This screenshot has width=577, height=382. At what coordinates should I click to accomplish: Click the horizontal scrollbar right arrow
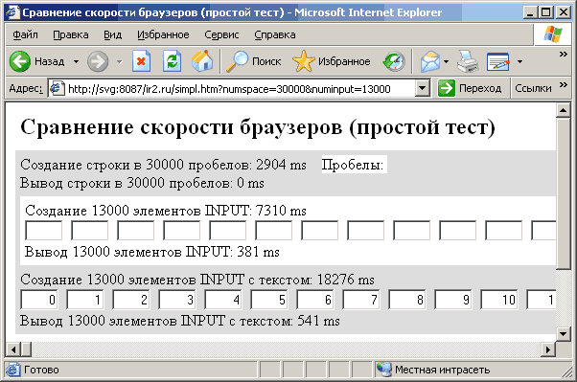(548, 349)
